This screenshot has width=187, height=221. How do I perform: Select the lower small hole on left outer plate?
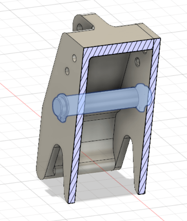pos(67,71)
